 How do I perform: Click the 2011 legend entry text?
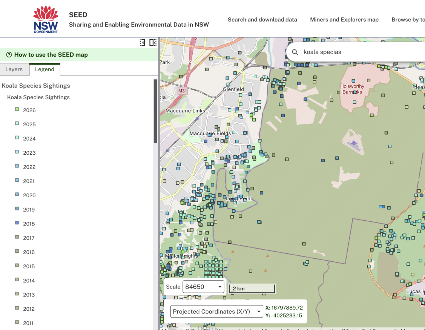(28, 323)
